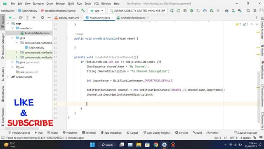Expand the res folder
The width and height of the screenshot is (264, 149).
12,67
